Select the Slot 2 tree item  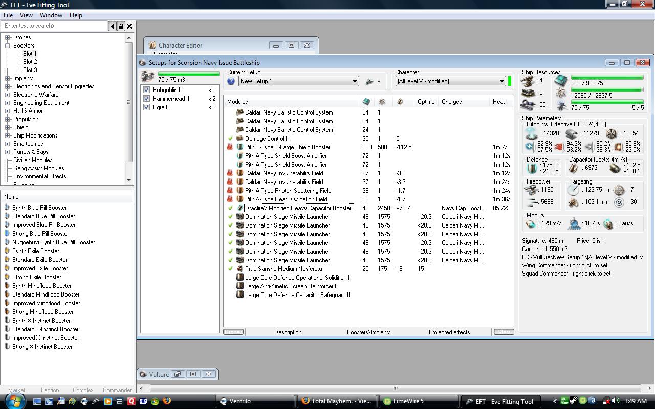30,62
